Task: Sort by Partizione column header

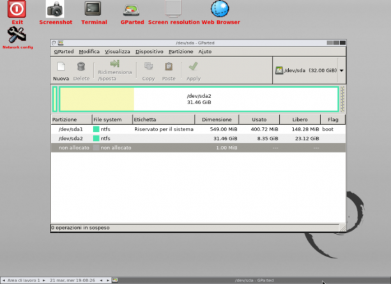Action: pyautogui.click(x=72, y=120)
